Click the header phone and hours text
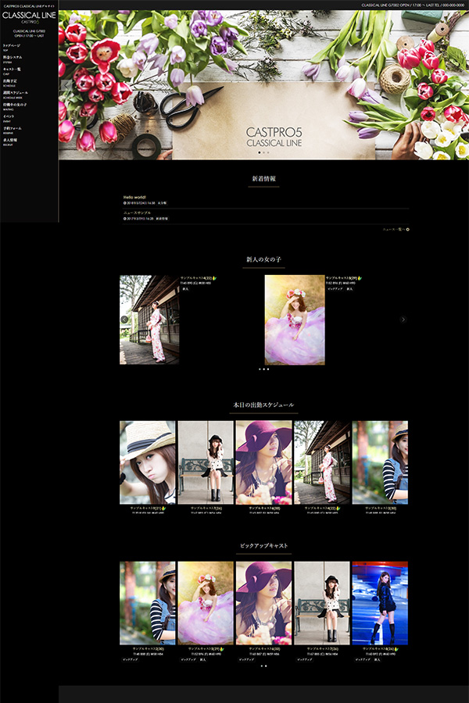This screenshot has width=469, height=703. pyautogui.click(x=413, y=5)
